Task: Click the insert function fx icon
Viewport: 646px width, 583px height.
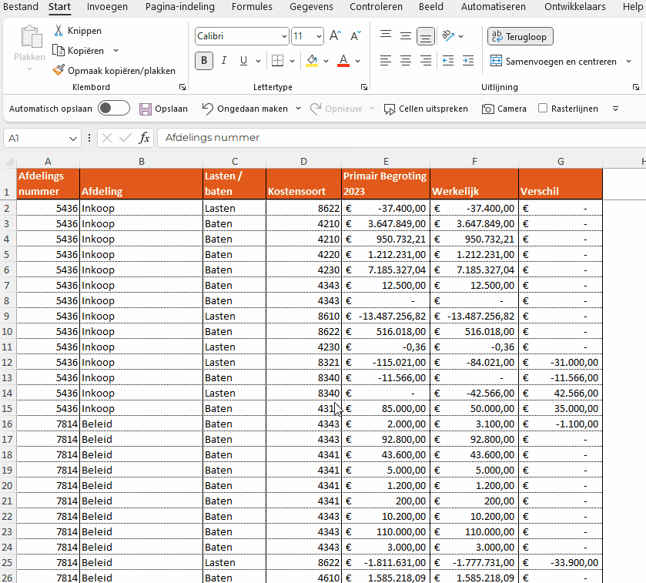Action: [x=144, y=138]
